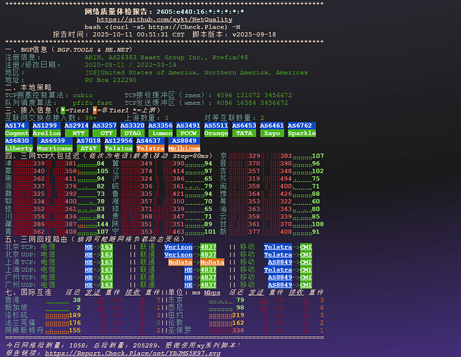Select the AS5511 Orange badge
This screenshot has width=461, height=357.
[x=217, y=129]
